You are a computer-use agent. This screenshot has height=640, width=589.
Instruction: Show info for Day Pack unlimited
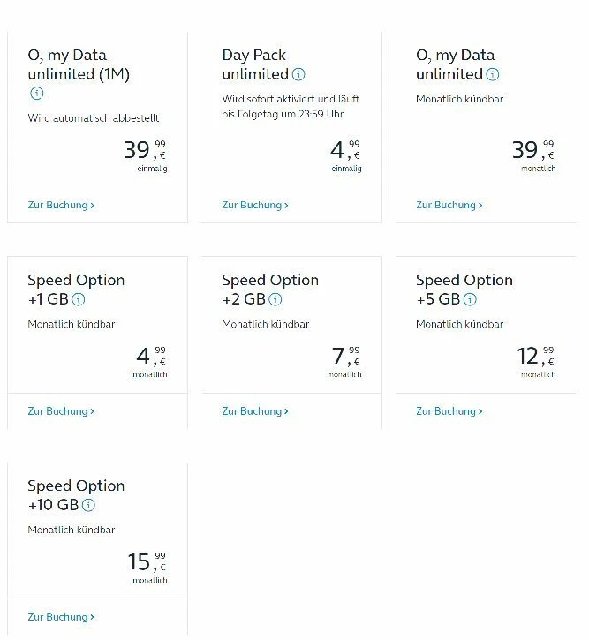(x=299, y=74)
